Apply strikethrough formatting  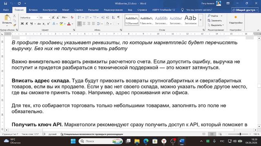(x=39, y=24)
